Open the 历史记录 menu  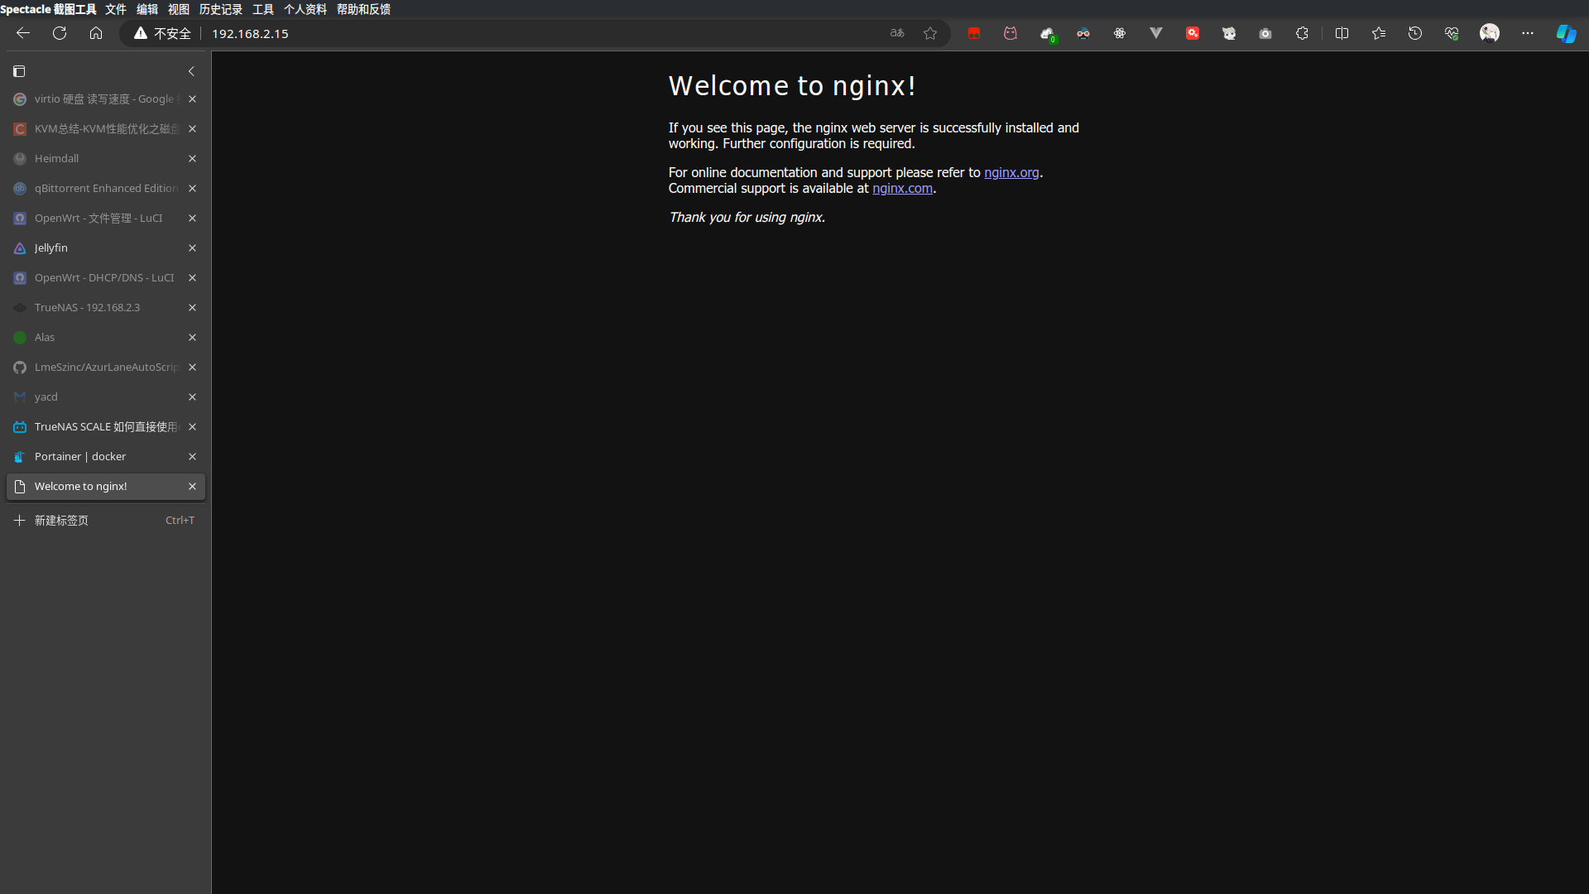221,9
